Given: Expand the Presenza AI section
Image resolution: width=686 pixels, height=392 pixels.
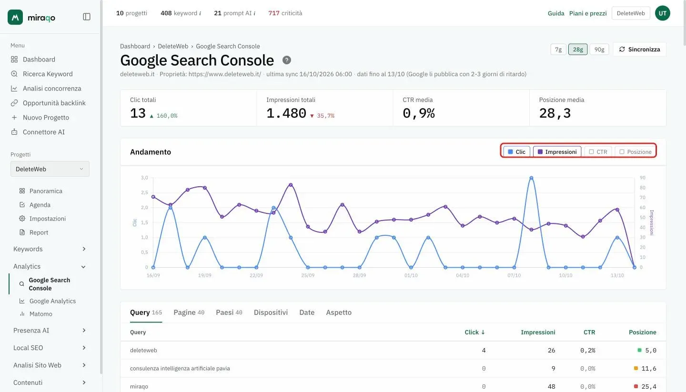Looking at the screenshot, I should [50, 331].
